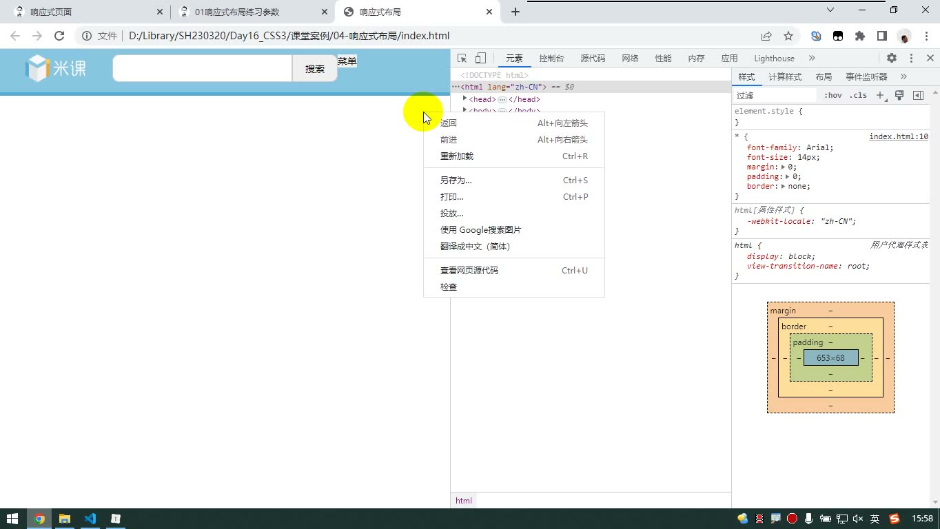Open the index.html:10 source link
940x529 pixels.
(899, 136)
